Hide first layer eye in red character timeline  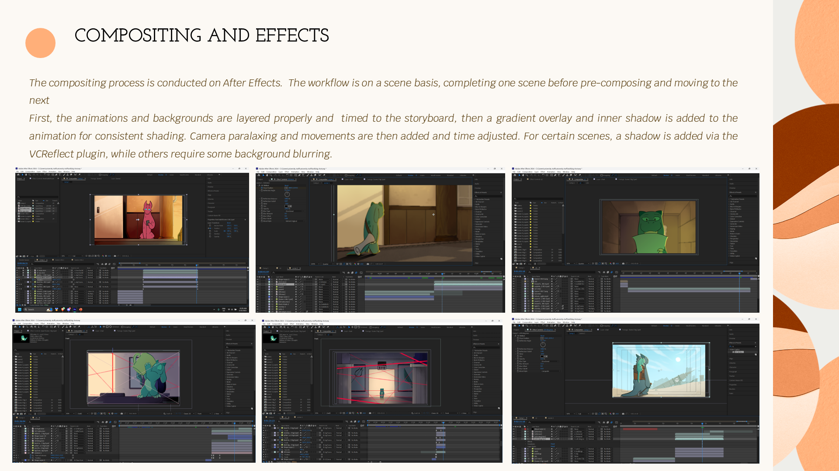click(17, 270)
